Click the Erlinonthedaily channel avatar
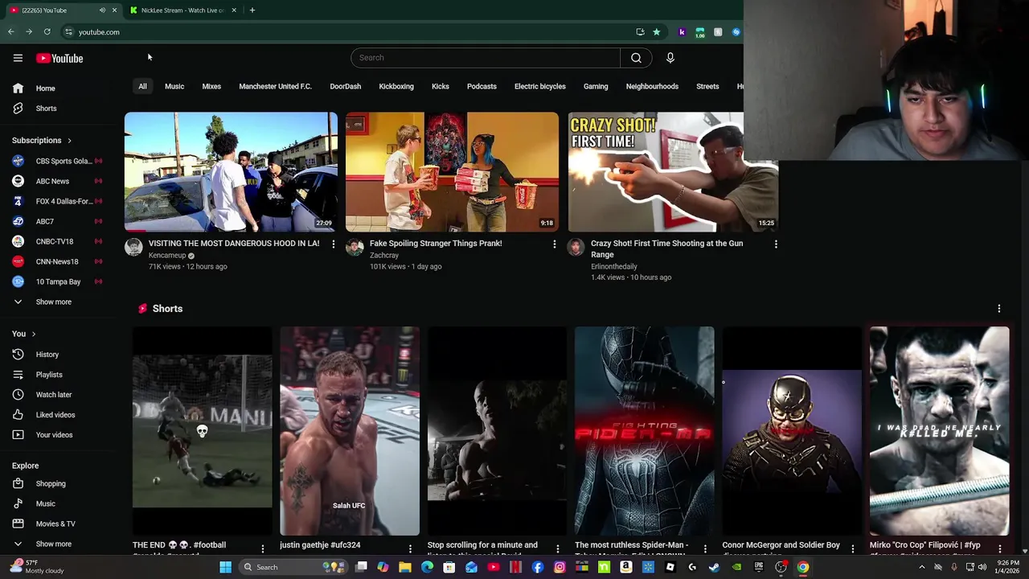The image size is (1029, 579). pyautogui.click(x=576, y=247)
